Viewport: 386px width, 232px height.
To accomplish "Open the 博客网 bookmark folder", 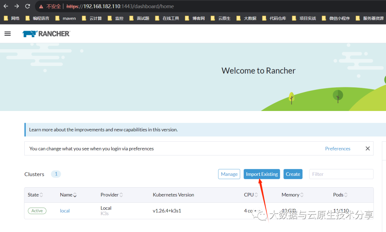I will [195, 18].
